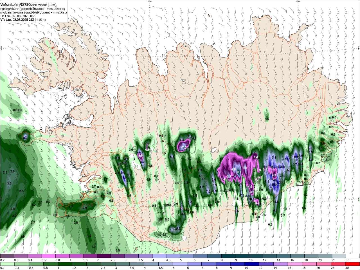The width and height of the screenshot is (360, 270).
Task: Click the 30 label on lower legend row
Action: [348, 268]
